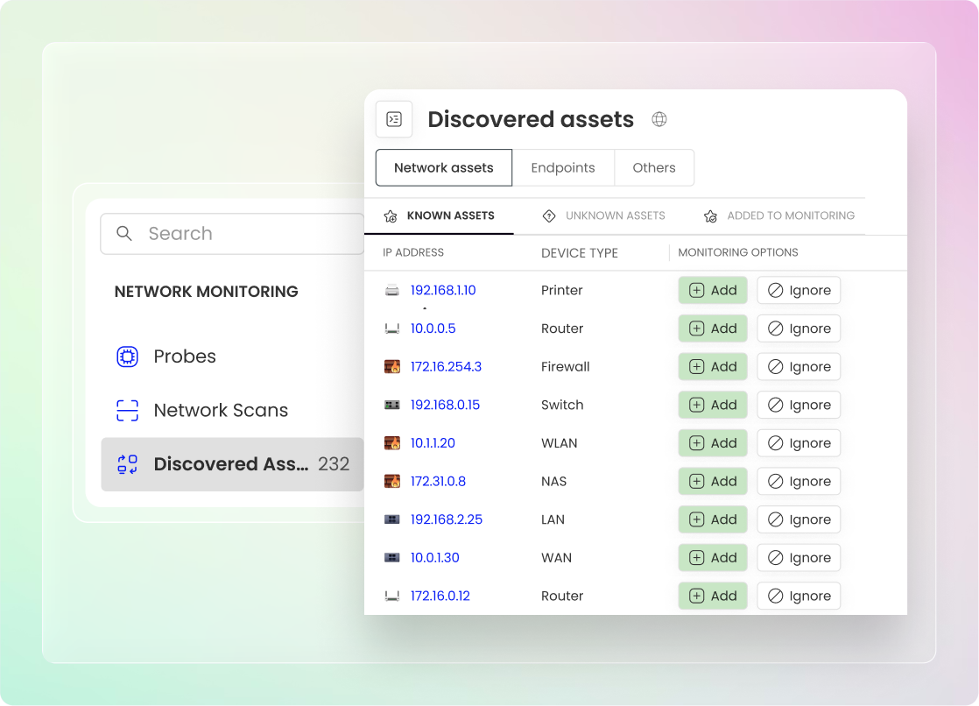Select the Others tab
Image resolution: width=979 pixels, height=706 pixels.
[x=654, y=168]
